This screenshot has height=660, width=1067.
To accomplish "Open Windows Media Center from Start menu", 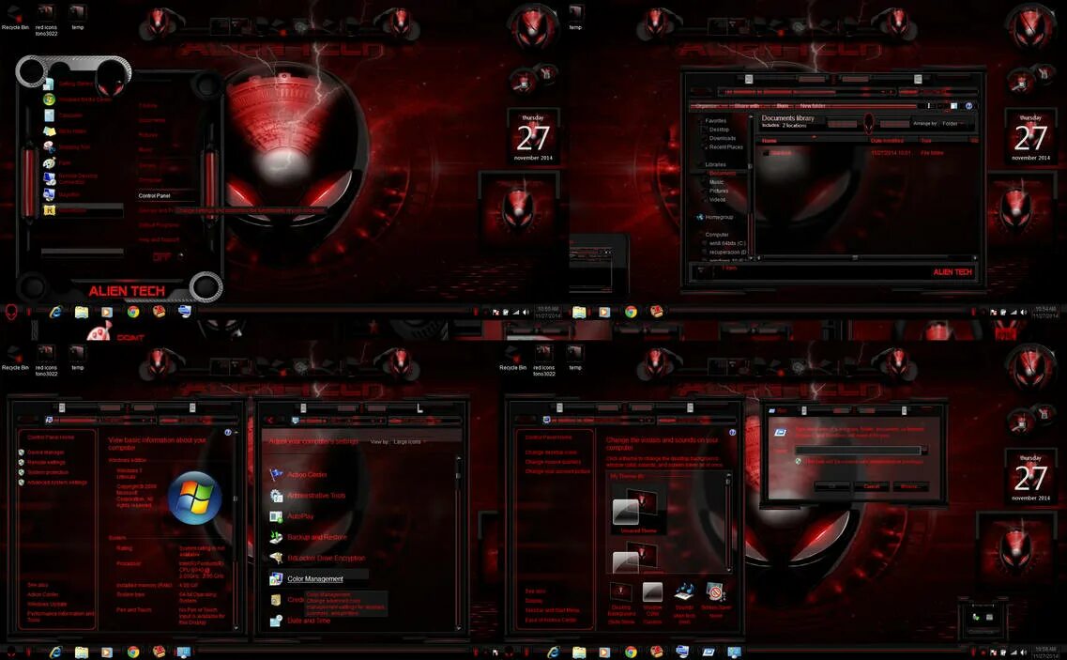I will (x=77, y=100).
